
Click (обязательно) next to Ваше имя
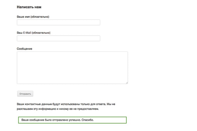point(40,17)
